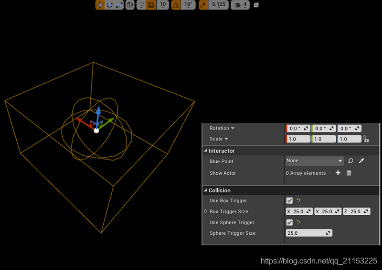Empty the Show Actor array trash icon
This screenshot has height=270, width=382.
pyautogui.click(x=349, y=173)
